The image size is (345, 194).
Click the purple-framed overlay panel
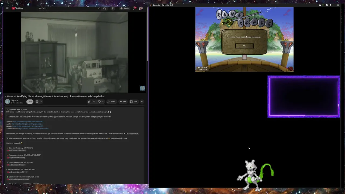303,97
